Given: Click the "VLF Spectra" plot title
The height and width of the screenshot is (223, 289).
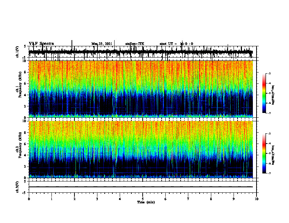Looking at the screenshot, I should (41, 44).
